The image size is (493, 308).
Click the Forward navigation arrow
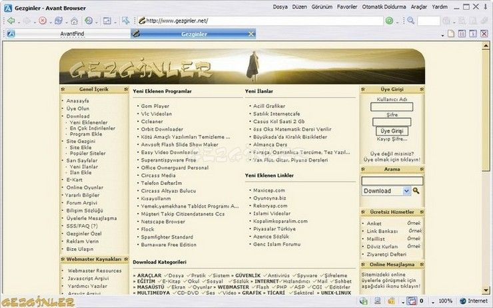point(27,21)
